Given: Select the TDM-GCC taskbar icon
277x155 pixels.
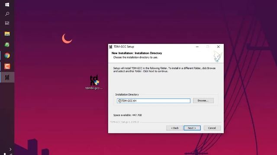Looking at the screenshot, I should tap(7, 77).
